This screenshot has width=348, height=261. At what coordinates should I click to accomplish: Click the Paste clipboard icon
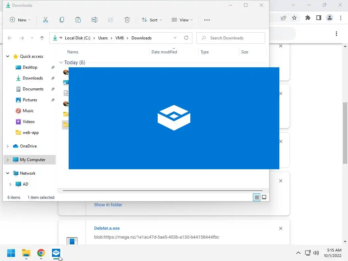[78, 20]
